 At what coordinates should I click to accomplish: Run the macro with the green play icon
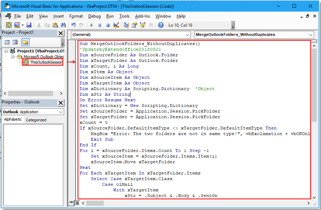tap(92, 25)
